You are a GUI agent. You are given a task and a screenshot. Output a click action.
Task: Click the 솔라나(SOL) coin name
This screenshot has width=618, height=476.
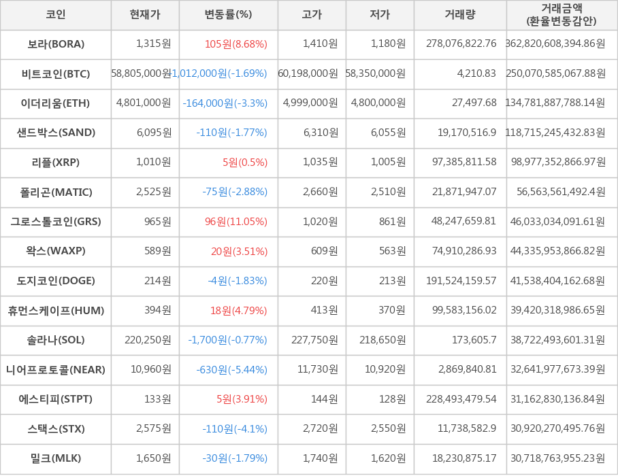pyautogui.click(x=56, y=340)
